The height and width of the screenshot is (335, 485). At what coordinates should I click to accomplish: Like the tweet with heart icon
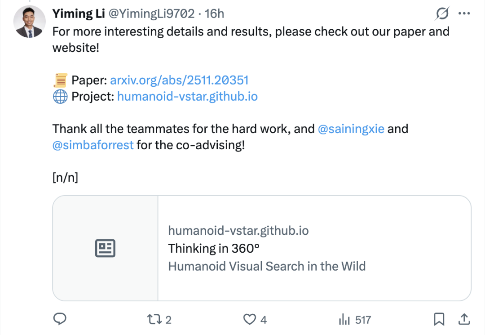[x=249, y=319]
